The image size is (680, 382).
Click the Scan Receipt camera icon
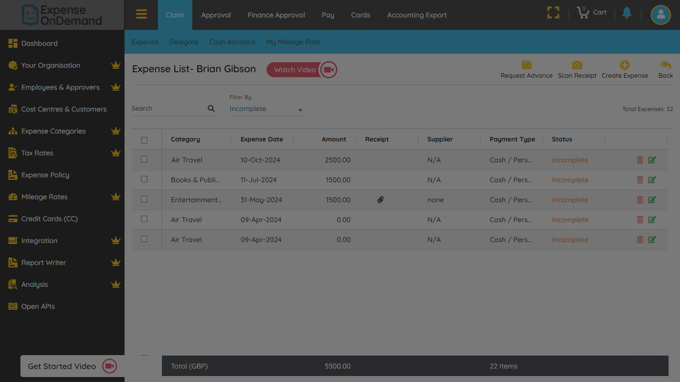pos(577,65)
